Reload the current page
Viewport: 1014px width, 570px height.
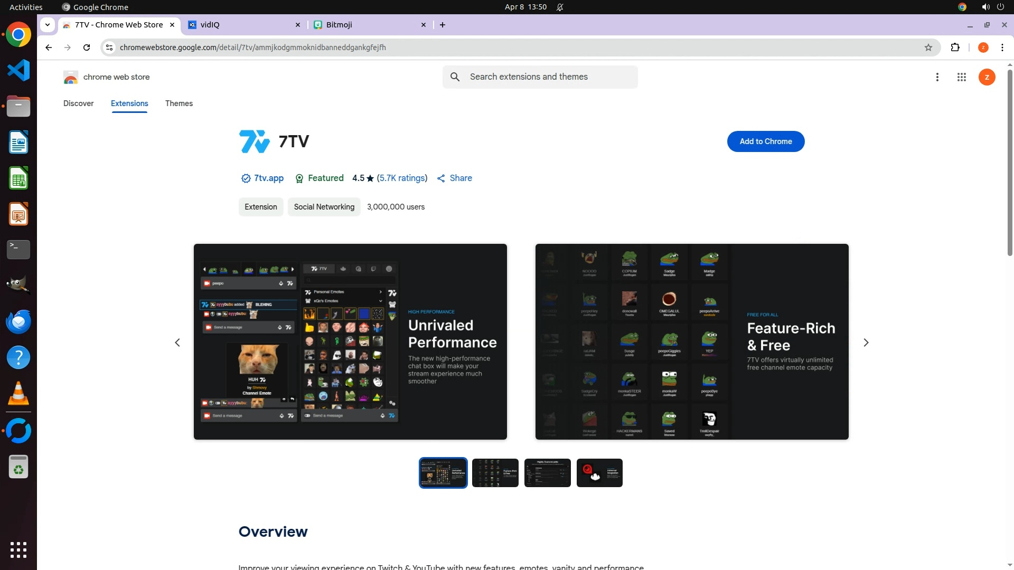click(87, 47)
